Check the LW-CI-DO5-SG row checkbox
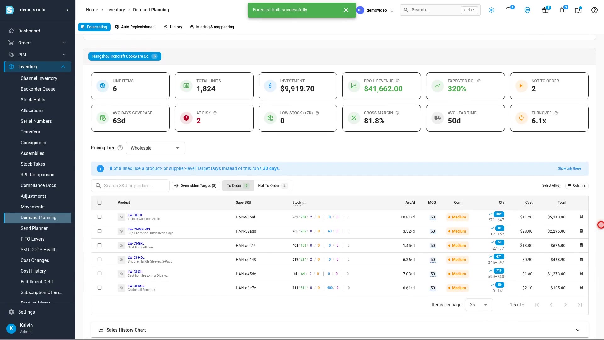 click(x=99, y=231)
